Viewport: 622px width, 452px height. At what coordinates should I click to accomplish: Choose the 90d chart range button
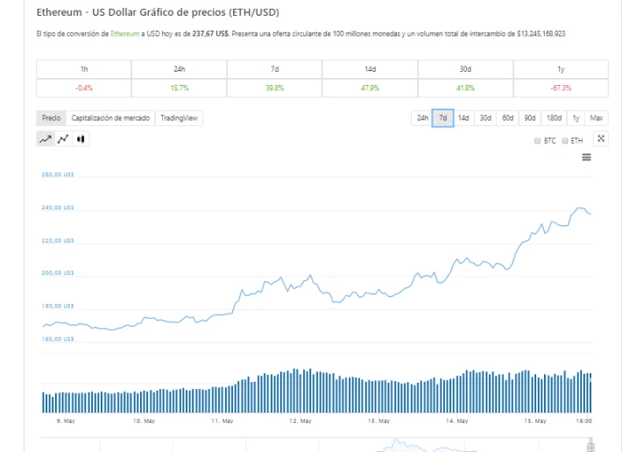click(529, 118)
